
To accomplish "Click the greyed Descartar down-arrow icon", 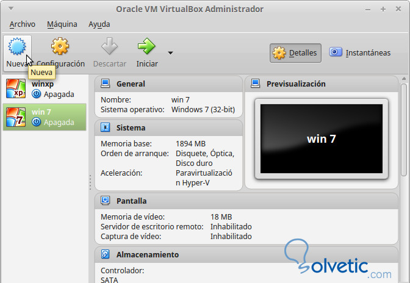I will (x=110, y=46).
